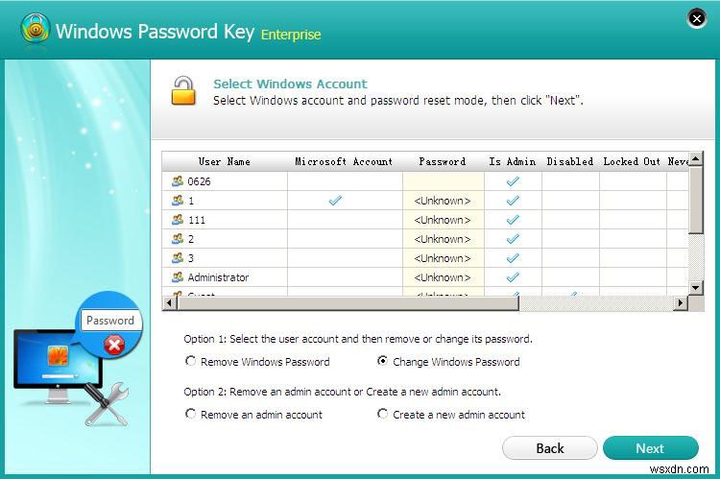Close the Windows Password Key window
Screen dimensions: 720x479
click(696, 18)
